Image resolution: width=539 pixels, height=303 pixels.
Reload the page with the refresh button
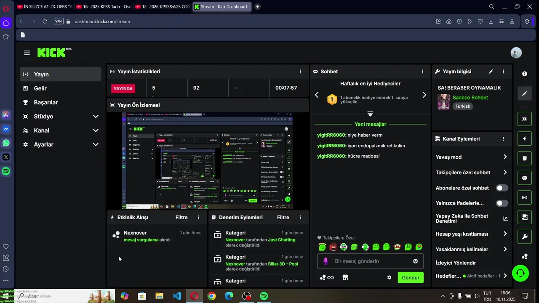[45, 21]
